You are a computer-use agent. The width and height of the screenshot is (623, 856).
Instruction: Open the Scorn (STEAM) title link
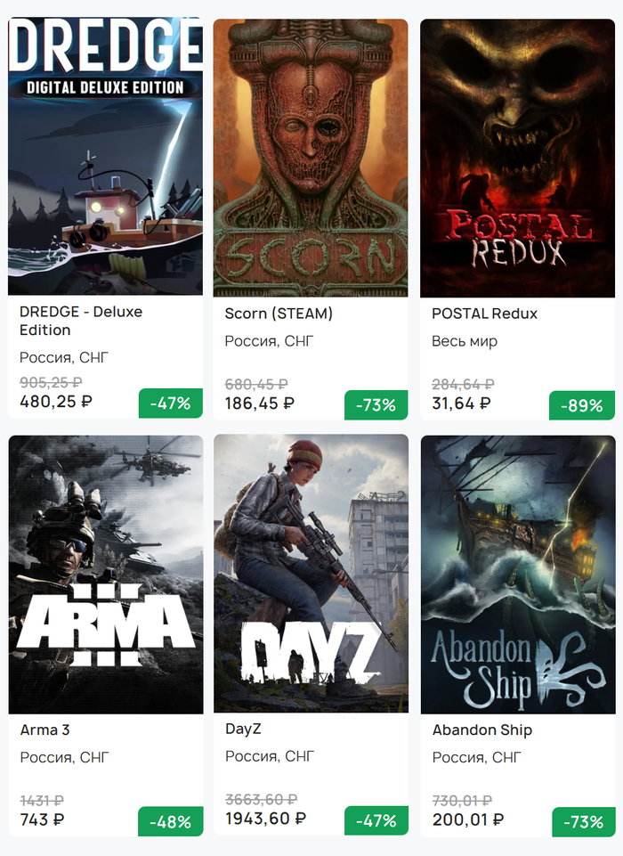[x=279, y=314]
